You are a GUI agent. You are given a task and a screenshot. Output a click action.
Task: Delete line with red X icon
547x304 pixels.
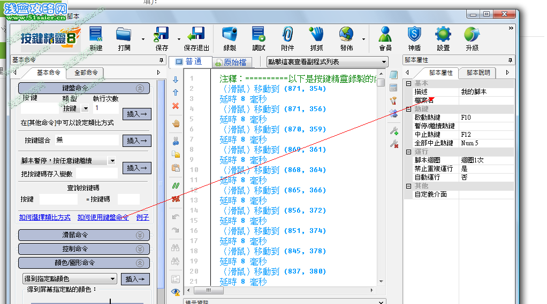pyautogui.click(x=176, y=106)
